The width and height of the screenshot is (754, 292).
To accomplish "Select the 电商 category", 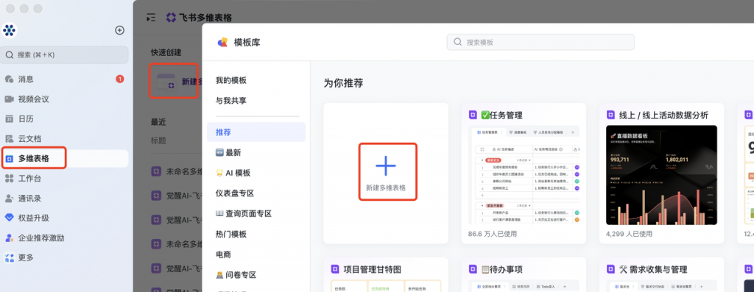I will [256, 254].
